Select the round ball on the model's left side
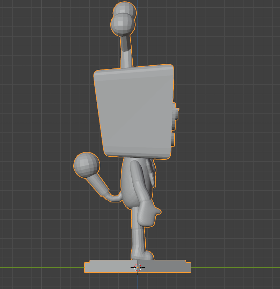Screen dimensions: 280x289 87,165
